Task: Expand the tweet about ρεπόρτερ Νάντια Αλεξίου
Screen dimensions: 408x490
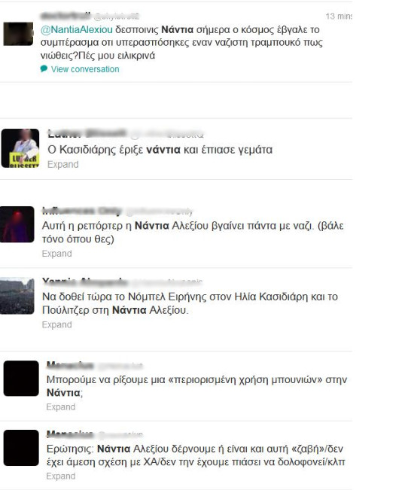Action: pyautogui.click(x=57, y=254)
